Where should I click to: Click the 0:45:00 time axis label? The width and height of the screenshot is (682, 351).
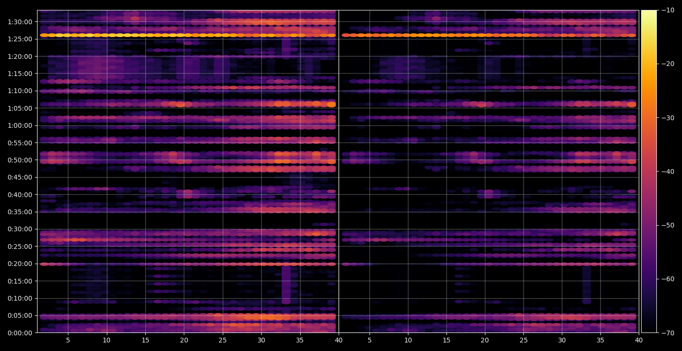(20, 177)
